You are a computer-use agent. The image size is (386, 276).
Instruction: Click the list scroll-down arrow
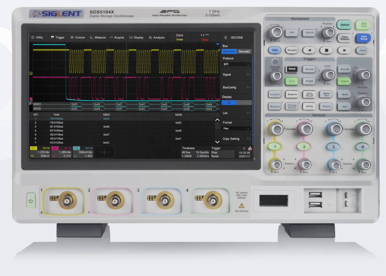tap(217, 142)
